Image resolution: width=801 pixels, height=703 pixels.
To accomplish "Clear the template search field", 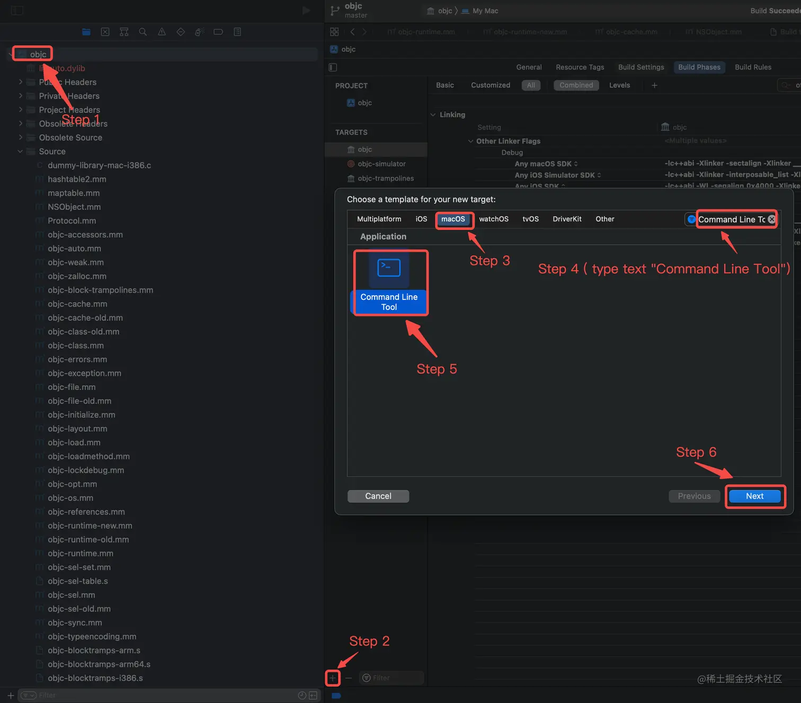I will (x=771, y=219).
